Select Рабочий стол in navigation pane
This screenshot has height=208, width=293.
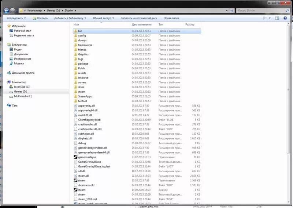pyautogui.click(x=23, y=31)
